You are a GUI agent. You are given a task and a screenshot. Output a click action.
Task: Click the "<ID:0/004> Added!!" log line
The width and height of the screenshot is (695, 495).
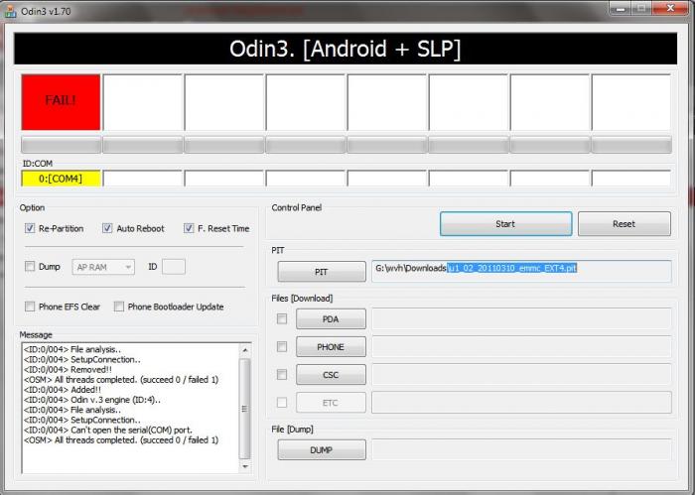pyautogui.click(x=63, y=390)
